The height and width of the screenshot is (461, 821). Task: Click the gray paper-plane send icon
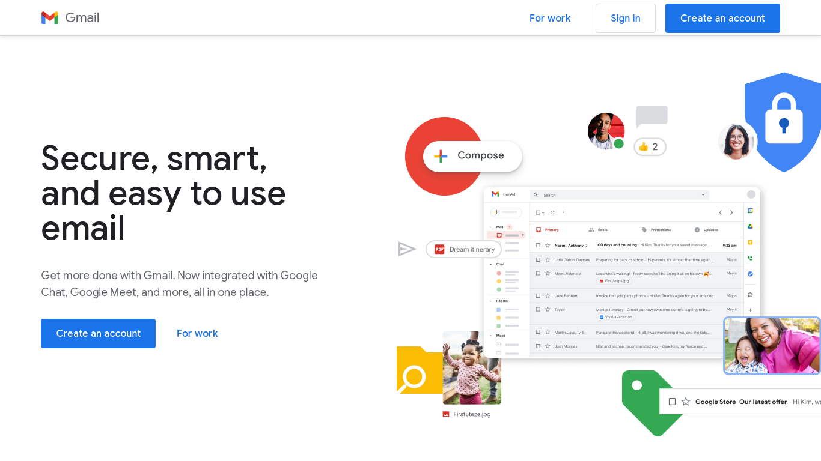[407, 249]
